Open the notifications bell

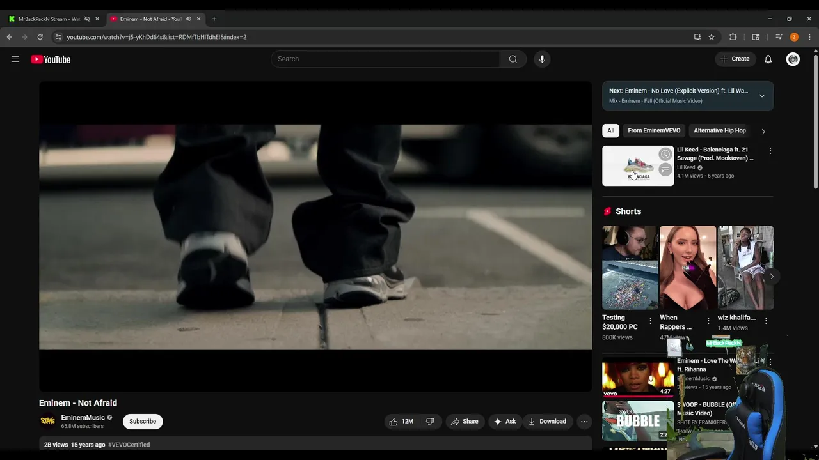pos(768,59)
